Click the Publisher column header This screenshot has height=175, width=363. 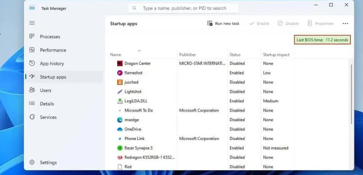coord(187,55)
